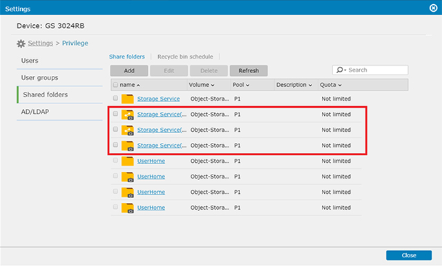Open the first UserHome folder link

[151, 161]
